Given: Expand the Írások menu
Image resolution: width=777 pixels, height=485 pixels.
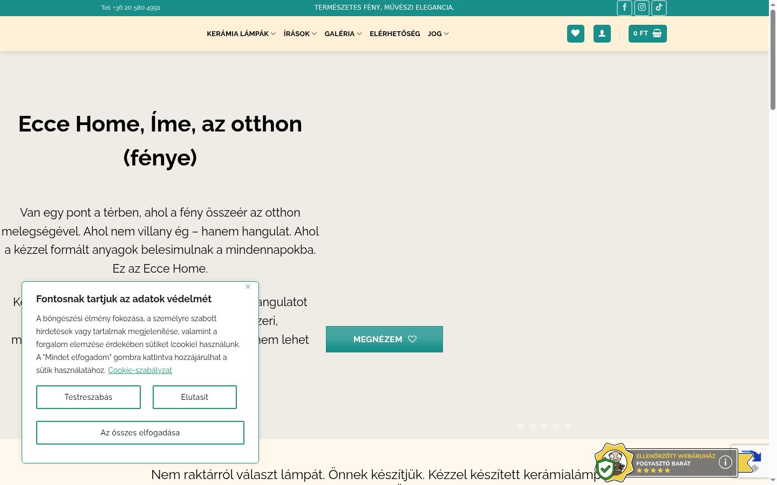Looking at the screenshot, I should [300, 33].
